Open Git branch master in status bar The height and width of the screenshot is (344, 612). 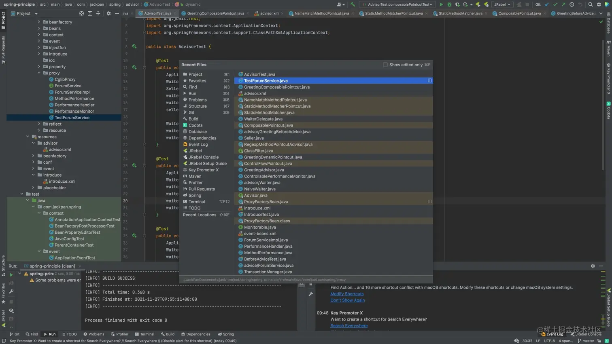coord(586,341)
